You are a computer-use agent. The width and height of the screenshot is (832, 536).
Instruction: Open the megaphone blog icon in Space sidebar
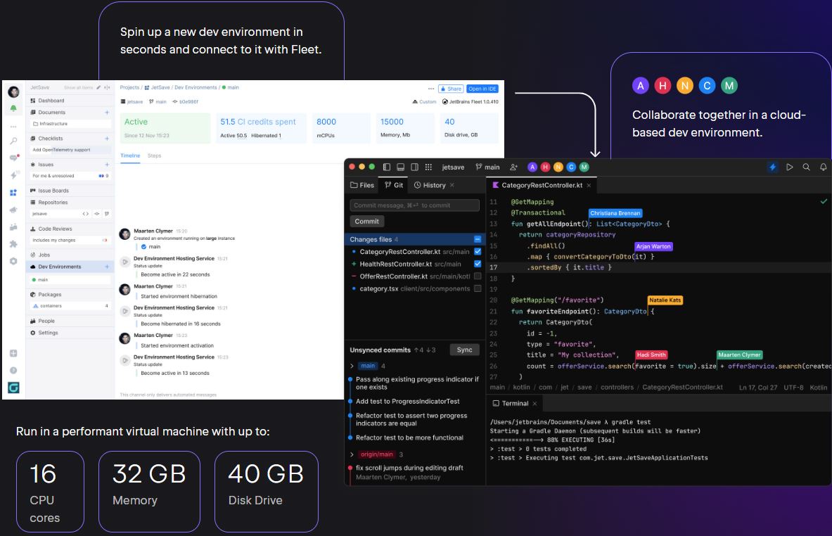pyautogui.click(x=14, y=210)
